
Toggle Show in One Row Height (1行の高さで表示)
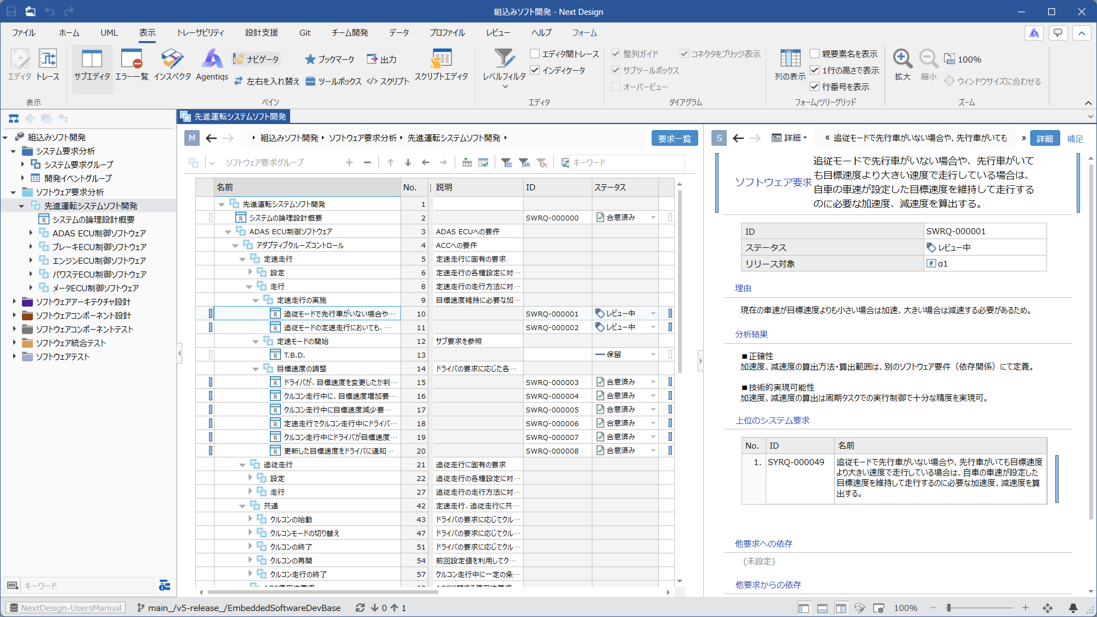coord(815,70)
